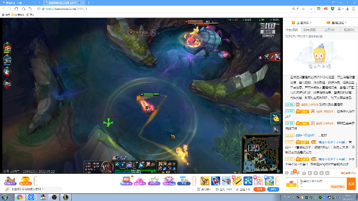Open a new tab with plus button
Image resolution: width=358 pixels, height=201 pixels.
tap(89, 3)
